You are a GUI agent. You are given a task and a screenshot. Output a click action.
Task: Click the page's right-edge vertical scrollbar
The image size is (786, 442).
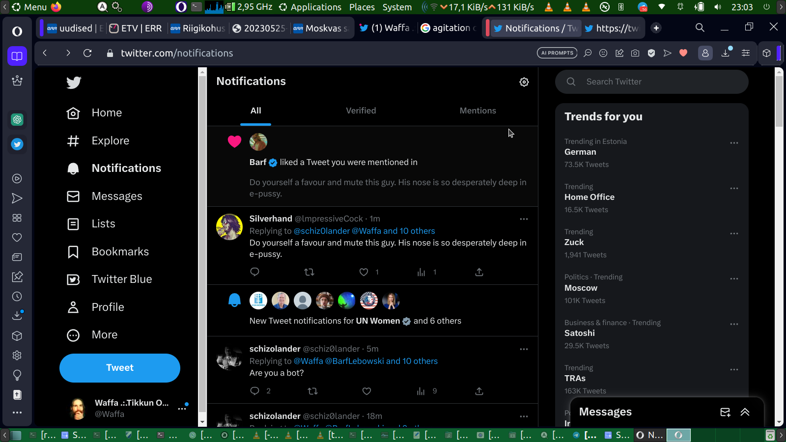click(779, 247)
